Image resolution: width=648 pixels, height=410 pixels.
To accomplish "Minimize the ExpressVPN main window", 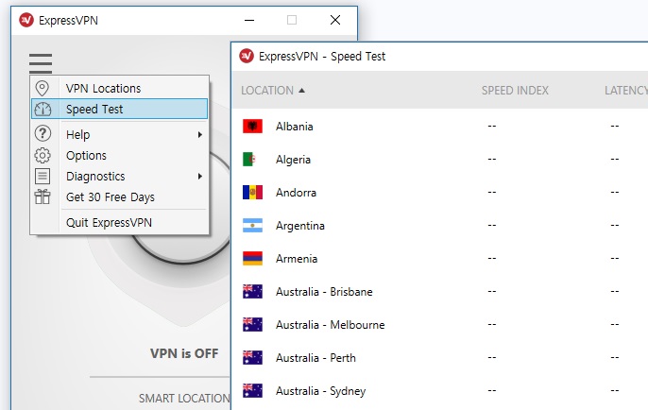I will (x=249, y=20).
